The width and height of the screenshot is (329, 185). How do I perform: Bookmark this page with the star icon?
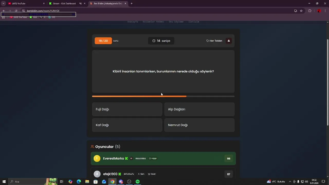[301, 11]
